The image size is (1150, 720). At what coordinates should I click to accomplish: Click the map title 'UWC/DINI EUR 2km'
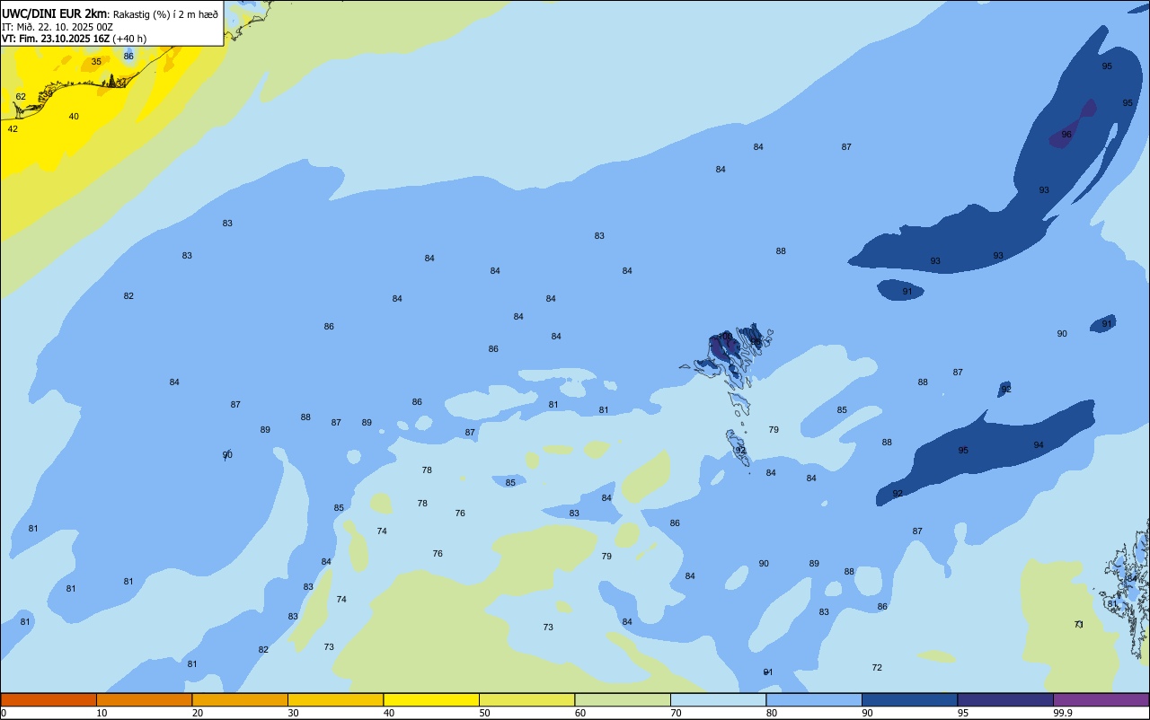(55, 13)
